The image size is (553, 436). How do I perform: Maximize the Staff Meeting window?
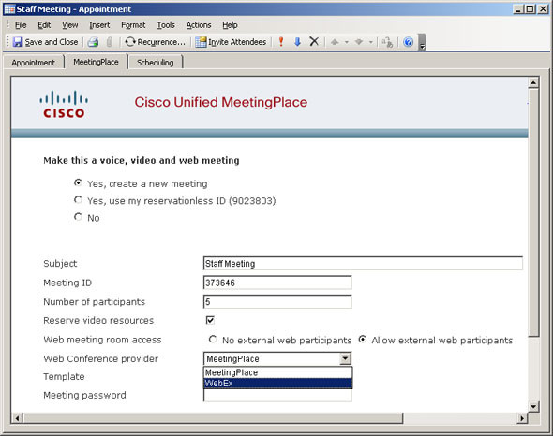530,9
